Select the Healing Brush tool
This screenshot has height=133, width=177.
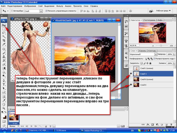click(4, 49)
